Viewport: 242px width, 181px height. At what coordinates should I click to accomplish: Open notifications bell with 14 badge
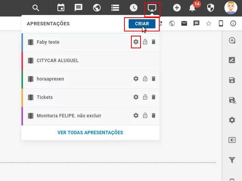click(x=192, y=8)
